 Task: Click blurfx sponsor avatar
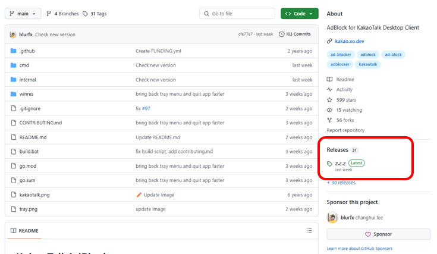(x=332, y=218)
